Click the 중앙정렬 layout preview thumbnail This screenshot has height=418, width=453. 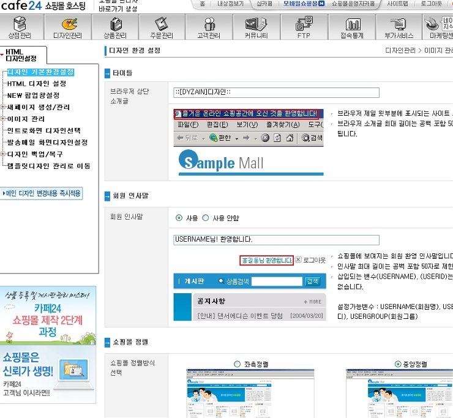400,393
